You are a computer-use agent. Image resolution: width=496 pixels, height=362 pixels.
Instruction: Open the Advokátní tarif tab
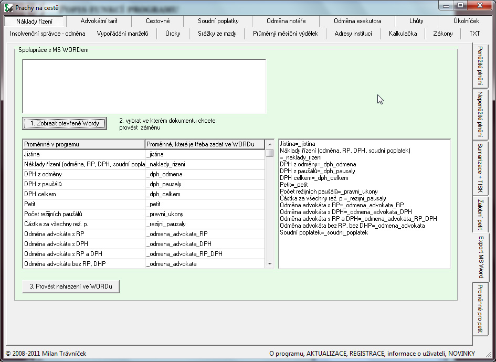point(99,21)
